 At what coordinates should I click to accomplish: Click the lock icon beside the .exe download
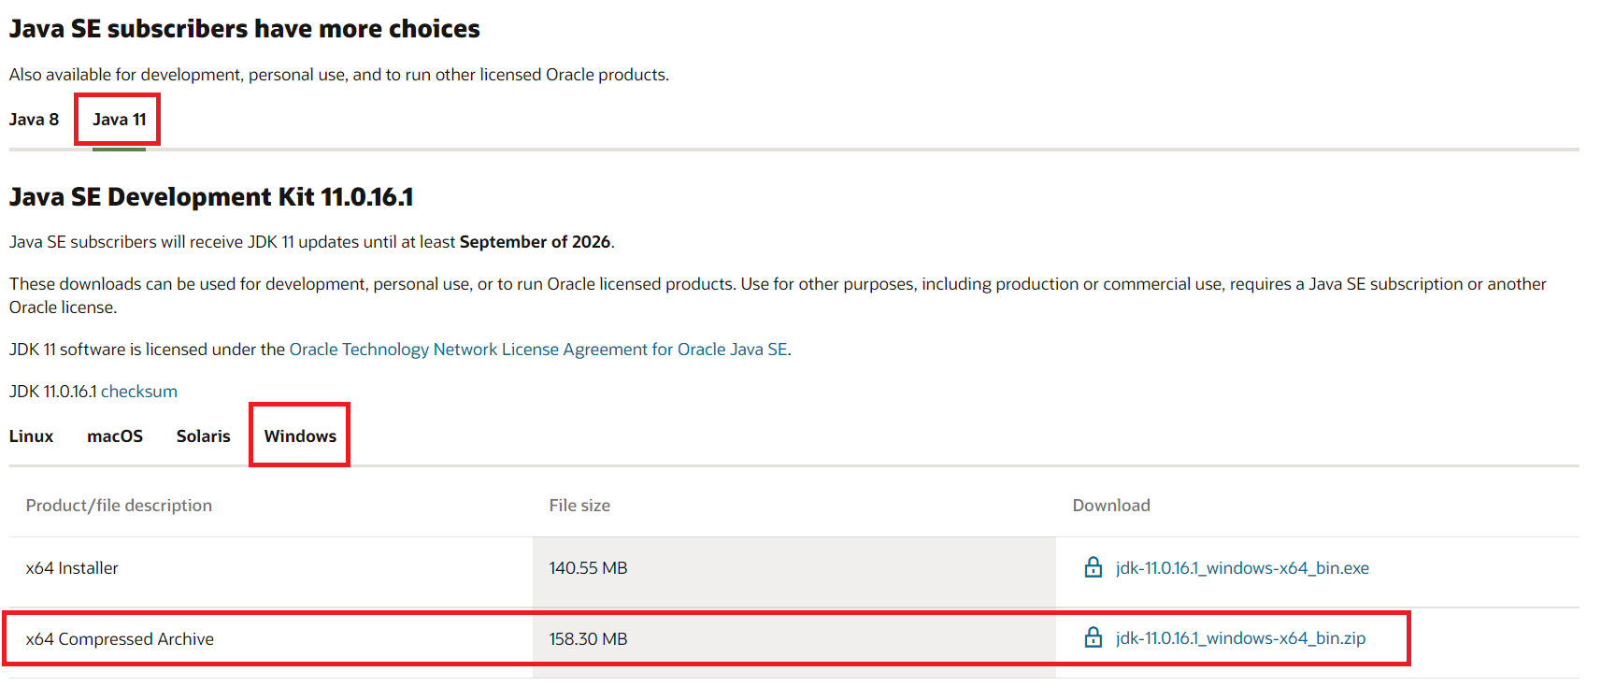tap(1093, 567)
